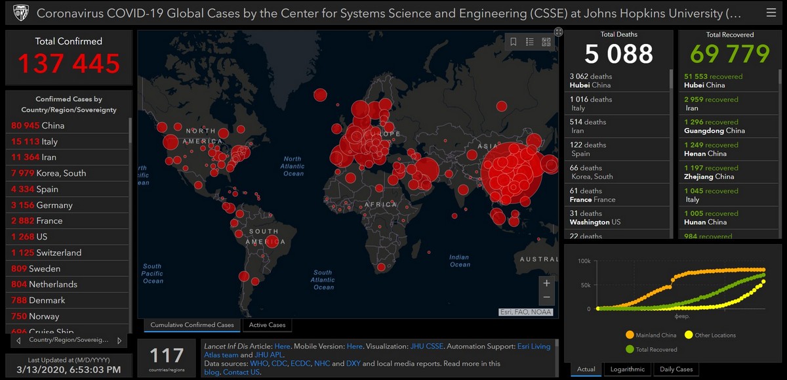Open the hamburger menu in the header
Screen dimensions: 787x380
771,13
